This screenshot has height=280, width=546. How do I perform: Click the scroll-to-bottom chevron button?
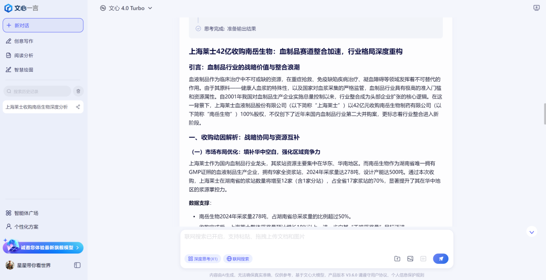coord(531,232)
